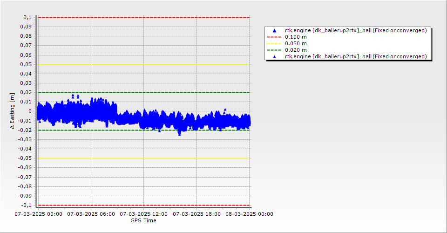Click the "07-03-2025 18:00" x-axis tick label
This screenshot has width=447, height=233.
point(196,214)
